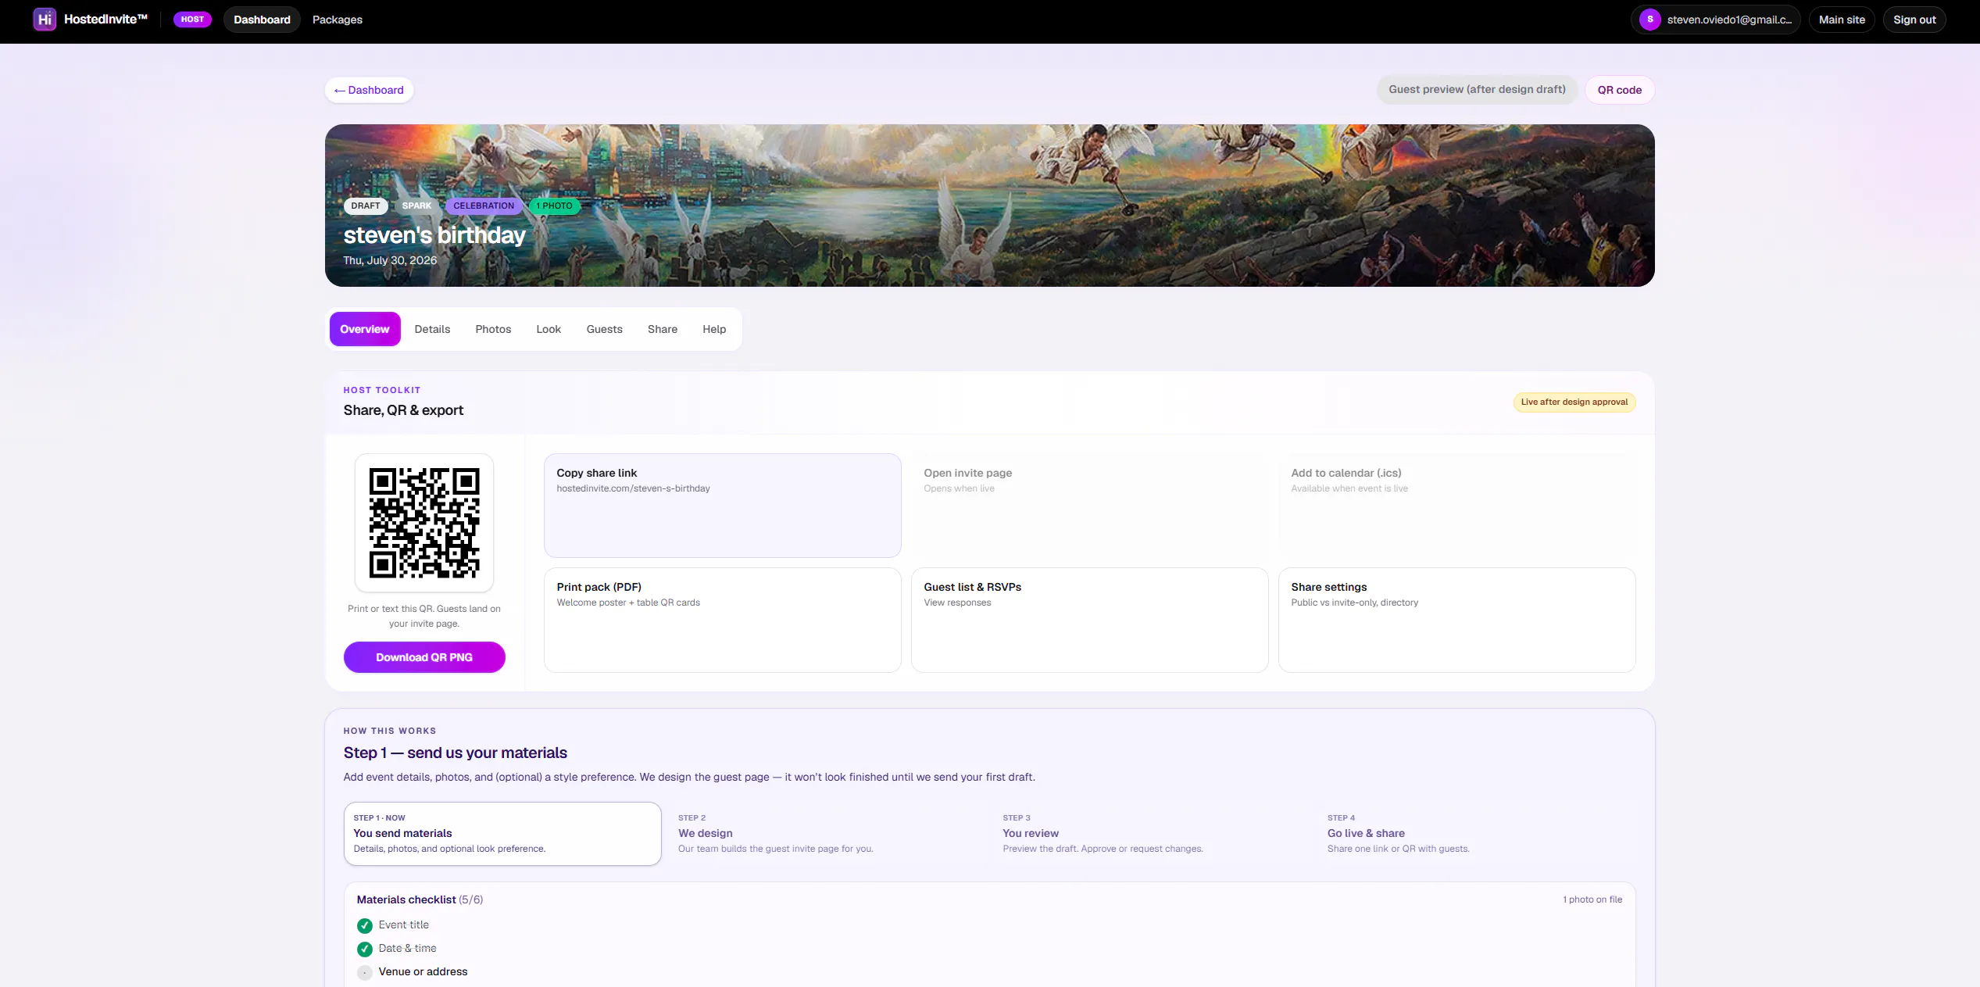Image resolution: width=1980 pixels, height=987 pixels.
Task: Click the Add to calendar (.ics) card
Action: [x=1457, y=506]
